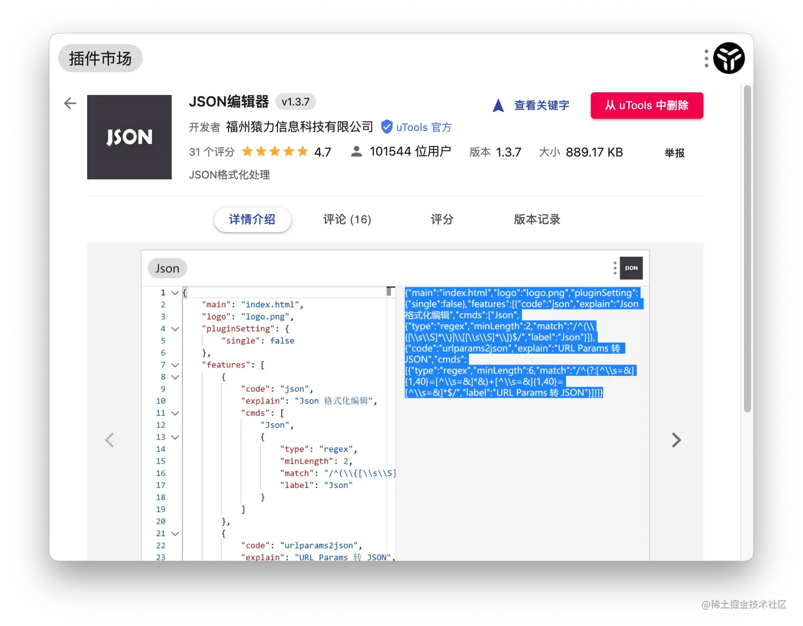Click the "type": "regex" line
The width and height of the screenshot is (803, 626).
tap(319, 449)
